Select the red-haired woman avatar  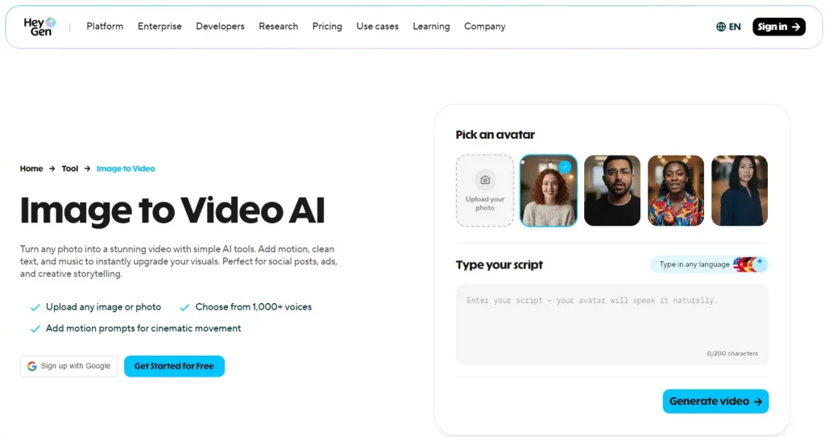coord(548,191)
